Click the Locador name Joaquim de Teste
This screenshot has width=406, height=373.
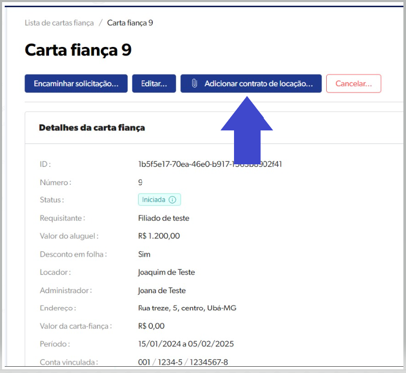point(166,272)
